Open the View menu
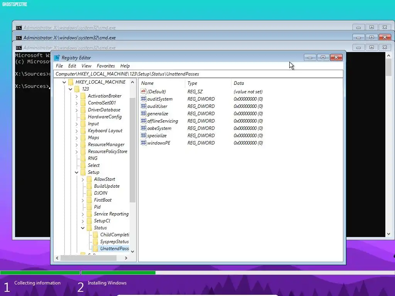The height and width of the screenshot is (296, 395). click(x=86, y=66)
